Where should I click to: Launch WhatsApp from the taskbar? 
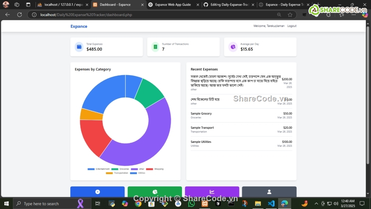tap(191, 204)
